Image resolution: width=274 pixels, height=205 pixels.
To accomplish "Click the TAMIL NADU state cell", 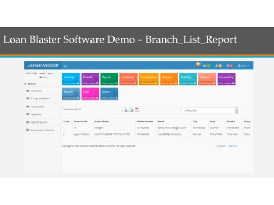I will (x=216, y=134).
